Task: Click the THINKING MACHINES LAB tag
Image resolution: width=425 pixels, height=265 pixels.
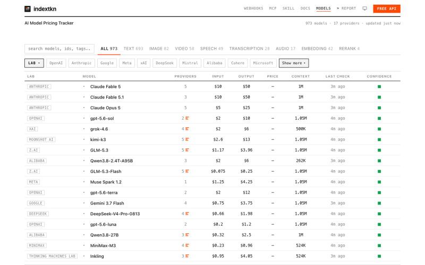Action: pos(52,256)
